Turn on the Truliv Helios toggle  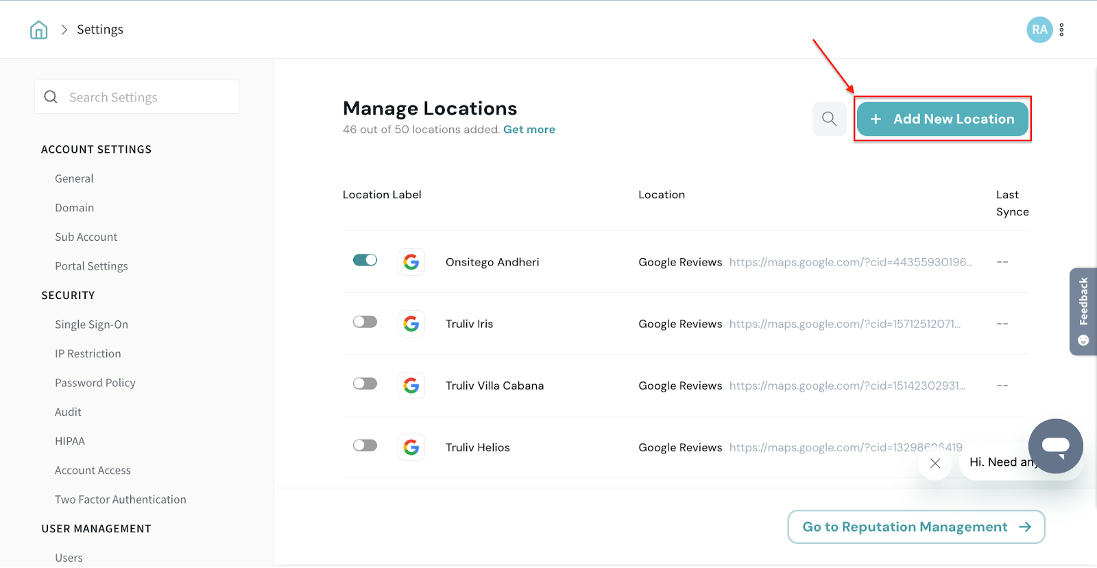tap(365, 445)
